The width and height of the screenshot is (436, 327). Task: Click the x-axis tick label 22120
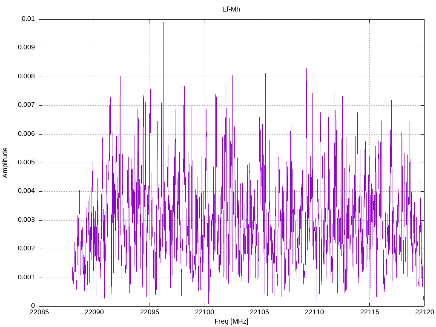425,312
